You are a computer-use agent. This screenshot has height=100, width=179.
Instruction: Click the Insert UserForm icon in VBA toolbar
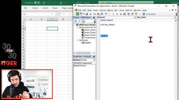tap(81, 14)
